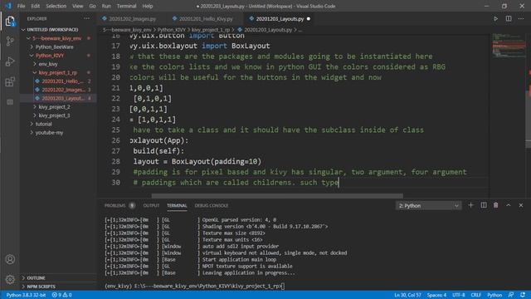This screenshot has width=531, height=299.
Task: Open the Help menu
Action: click(x=148, y=6)
